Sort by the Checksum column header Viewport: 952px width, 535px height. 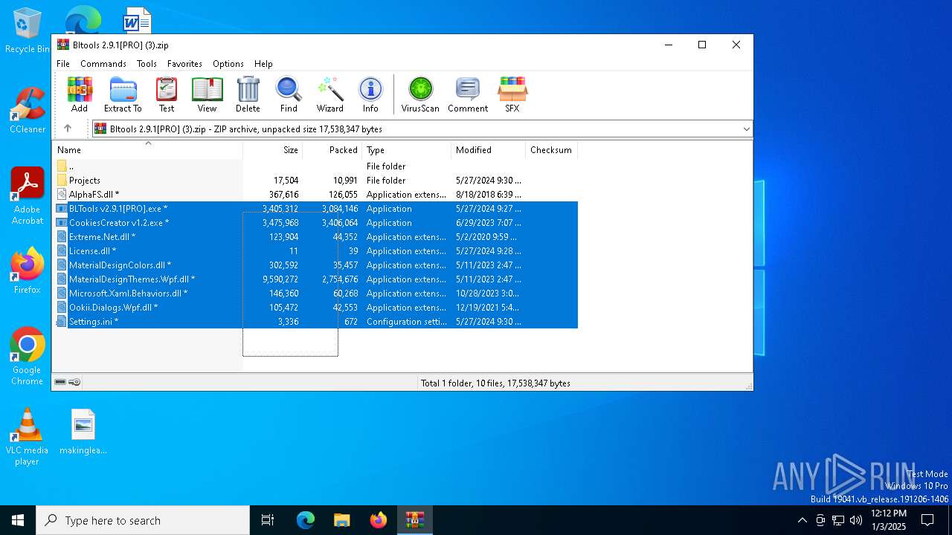tap(551, 150)
